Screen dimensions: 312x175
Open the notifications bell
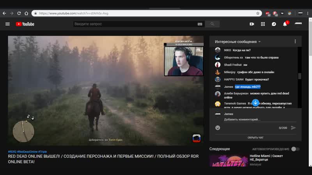[285, 24]
